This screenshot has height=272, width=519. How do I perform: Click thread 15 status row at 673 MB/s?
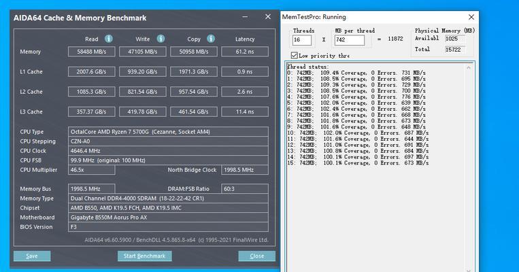point(358,163)
